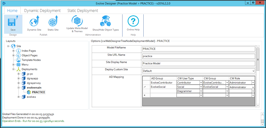Viewport: 266px width, 128px height.
Task: Open CW Role dropdown for EvolveSocial row
Action: click(253, 87)
